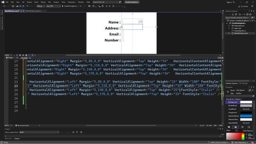Click the hue spectrum slider bar

(243, 136)
